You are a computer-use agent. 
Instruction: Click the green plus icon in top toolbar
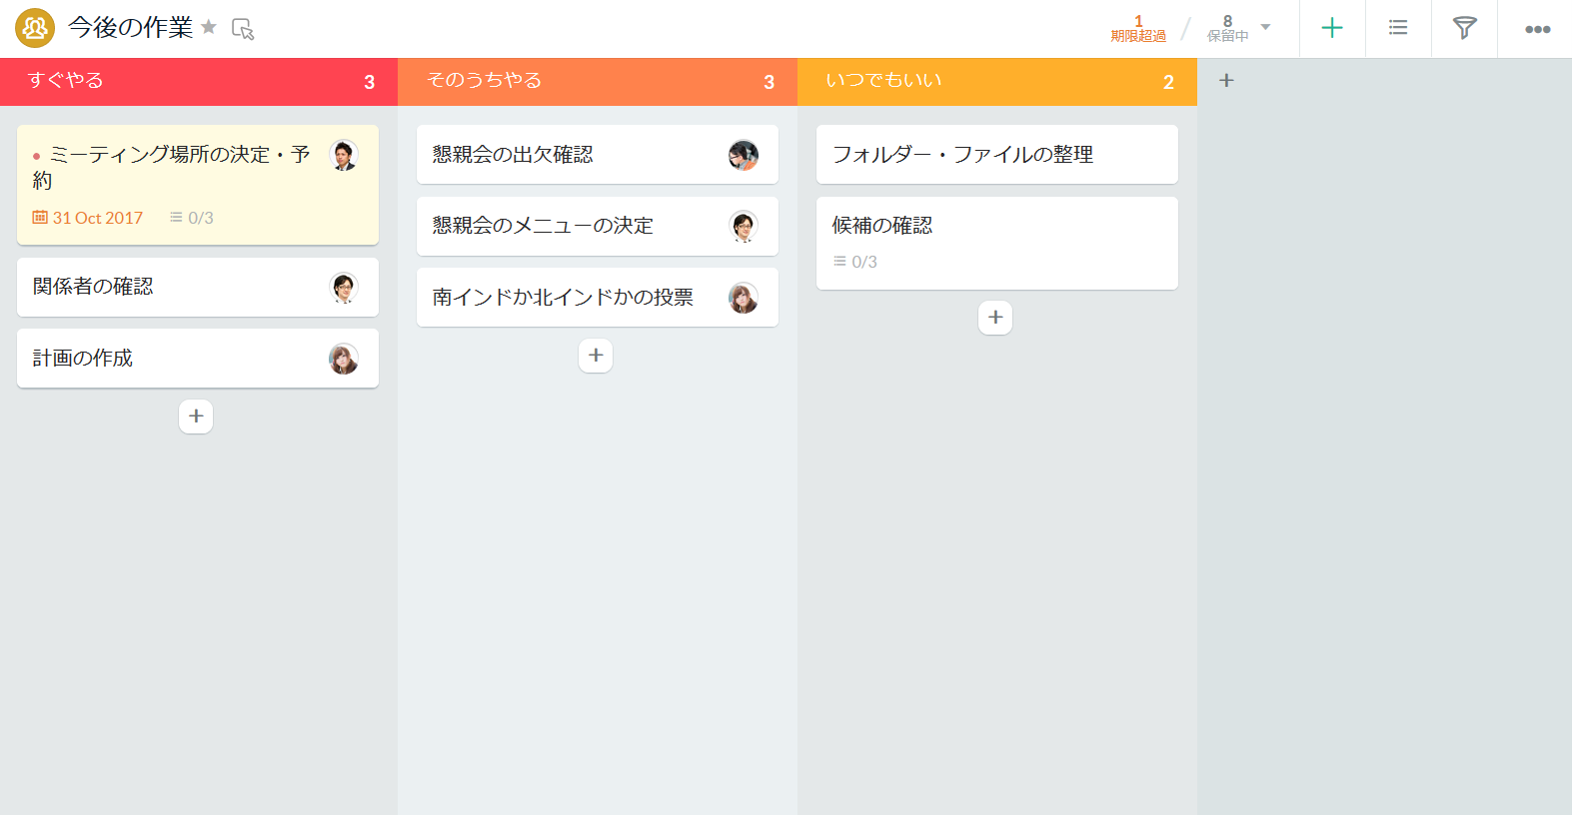pyautogui.click(x=1331, y=28)
